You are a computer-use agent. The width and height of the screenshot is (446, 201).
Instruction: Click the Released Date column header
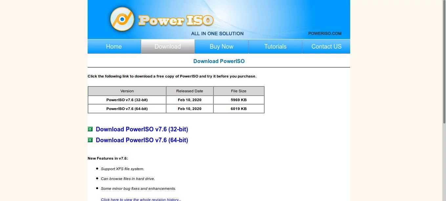(x=190, y=91)
